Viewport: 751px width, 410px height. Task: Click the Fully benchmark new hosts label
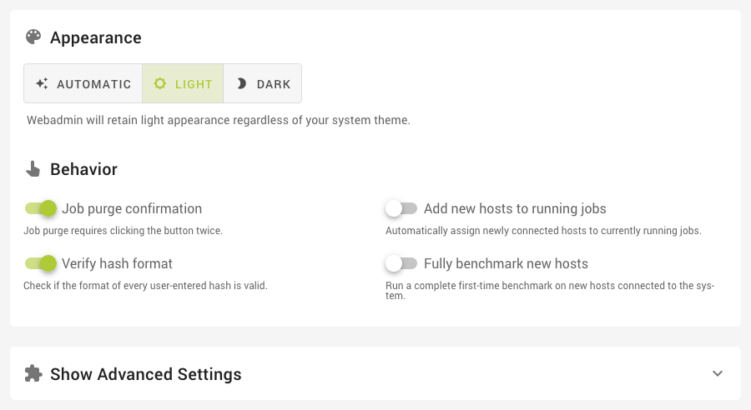click(506, 263)
